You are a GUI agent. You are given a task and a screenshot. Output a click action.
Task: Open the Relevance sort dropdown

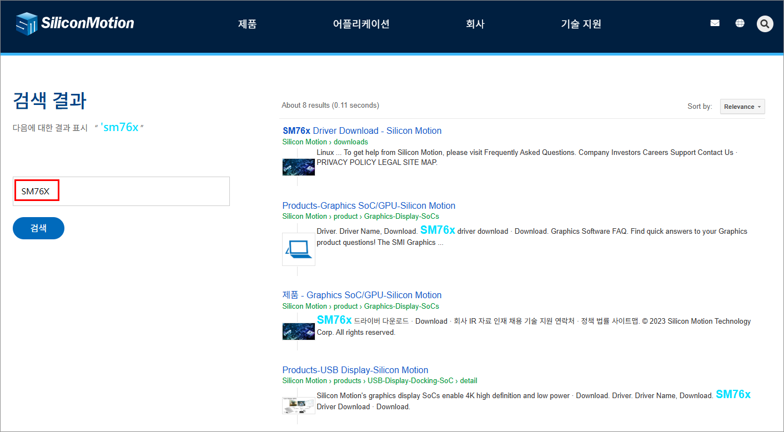(742, 106)
